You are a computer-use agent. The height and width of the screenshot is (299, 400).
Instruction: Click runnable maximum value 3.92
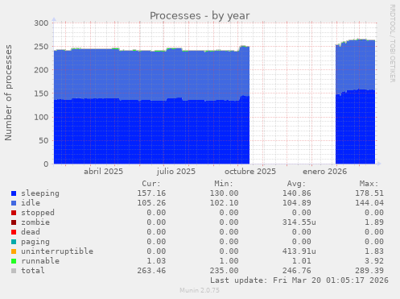[374, 261]
